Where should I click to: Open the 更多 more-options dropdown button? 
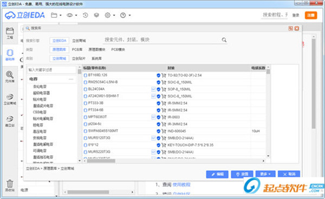[x=265, y=174]
